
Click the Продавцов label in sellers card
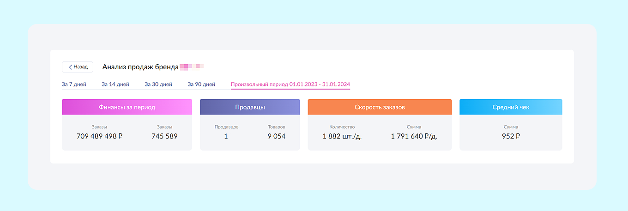(x=226, y=127)
